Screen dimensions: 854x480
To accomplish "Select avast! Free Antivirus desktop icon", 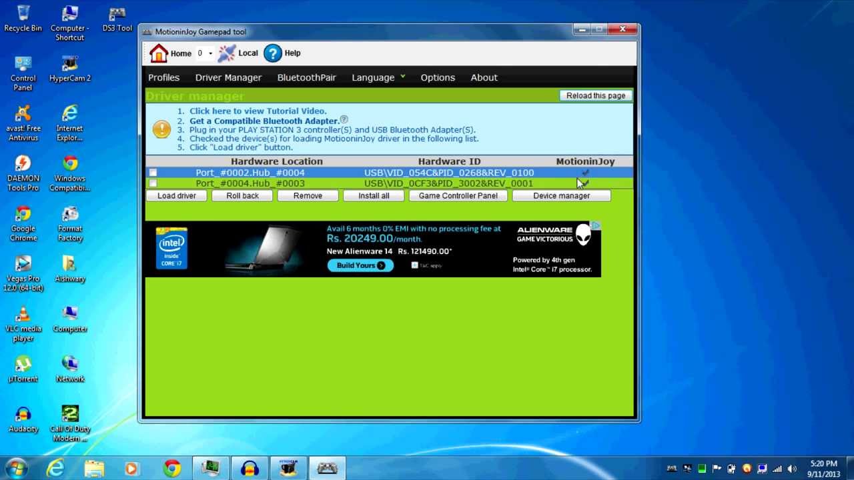I will pyautogui.click(x=23, y=123).
